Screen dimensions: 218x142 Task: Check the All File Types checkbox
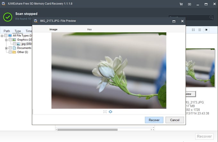(6, 35)
